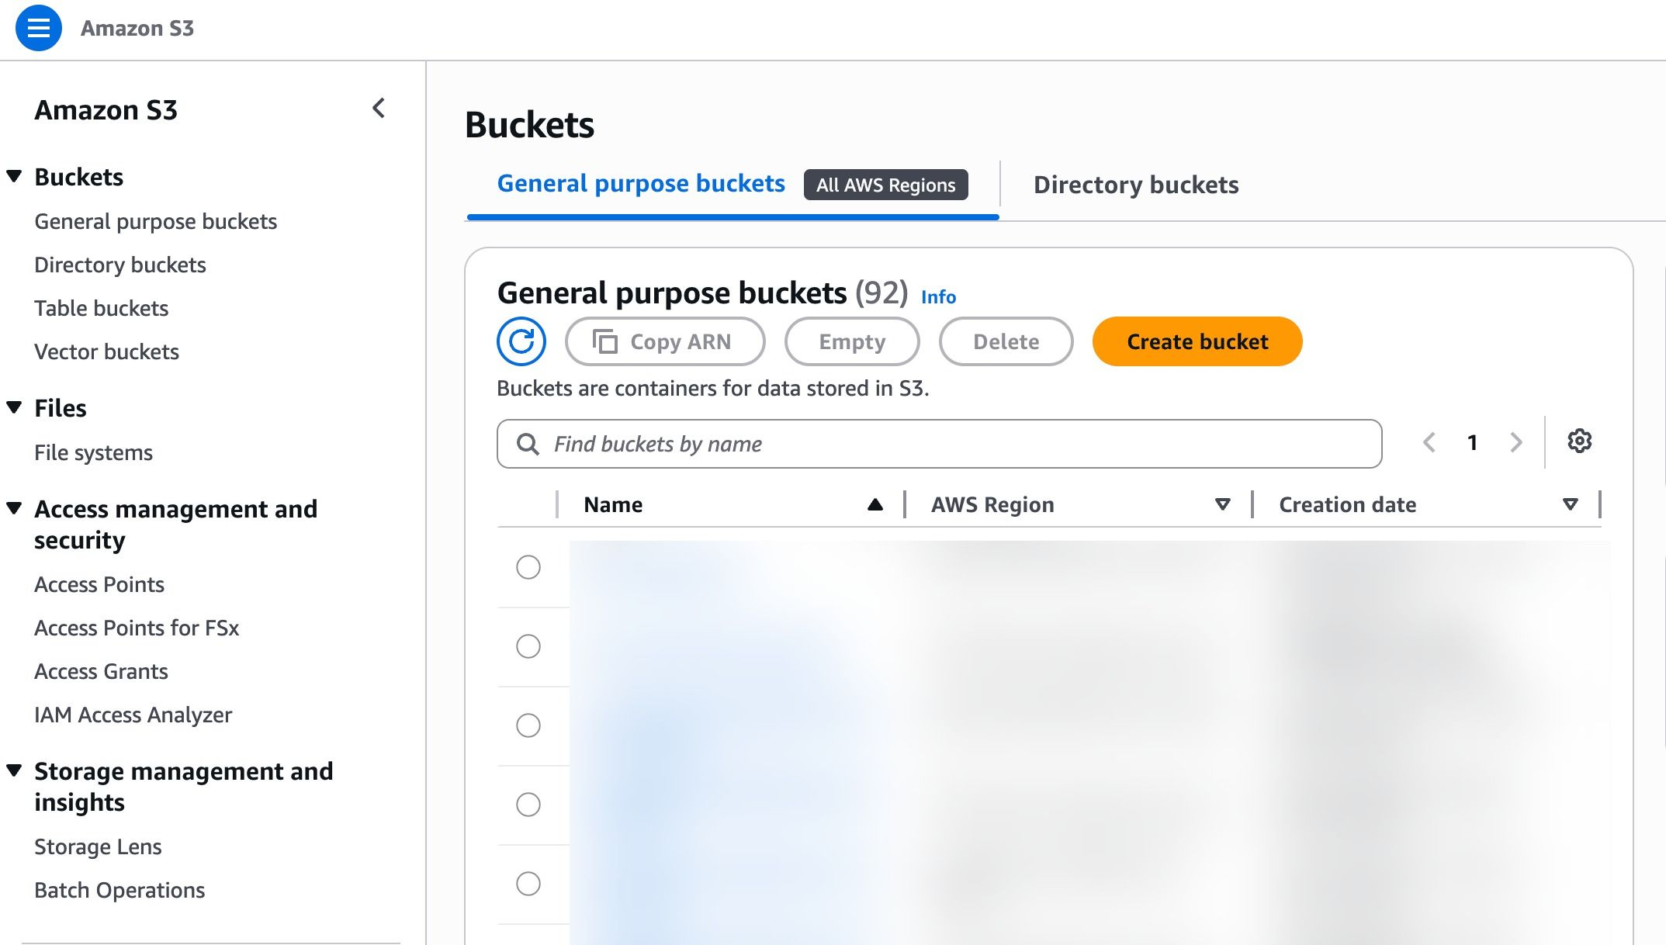Switch to Directory buckets tab
The image size is (1666, 945).
click(x=1136, y=185)
